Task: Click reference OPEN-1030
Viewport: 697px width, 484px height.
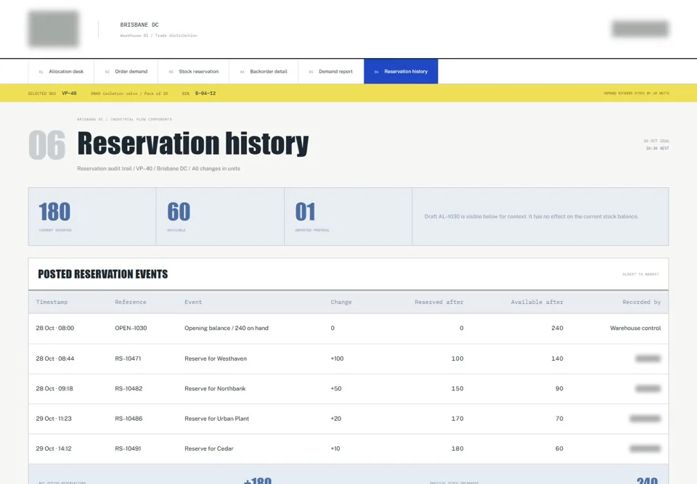Action: (x=131, y=328)
